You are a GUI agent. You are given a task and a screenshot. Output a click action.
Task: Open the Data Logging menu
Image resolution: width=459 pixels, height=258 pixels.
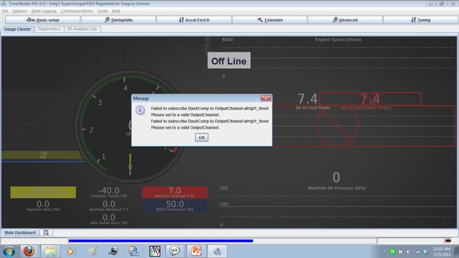click(x=44, y=11)
